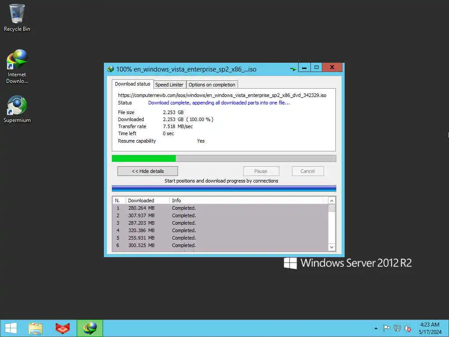This screenshot has width=449, height=337.
Task: Open the Supermium browser desktop shortcut
Action: pos(17,109)
